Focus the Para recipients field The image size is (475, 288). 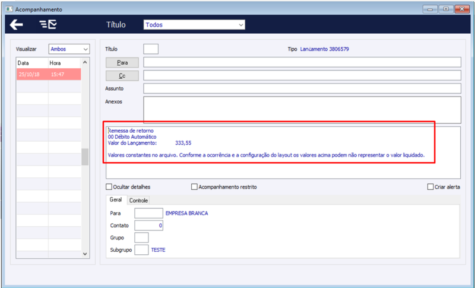click(x=302, y=62)
